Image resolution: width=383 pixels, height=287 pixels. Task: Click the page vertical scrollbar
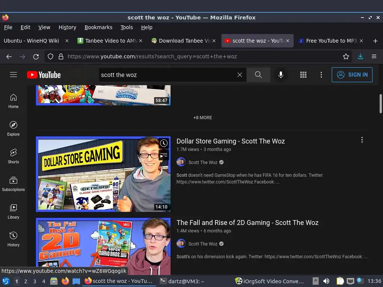[x=380, y=104]
